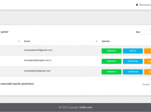
Task: Click the orange button for emreeeaykut90@gmail.com
Action: tap(148, 51)
